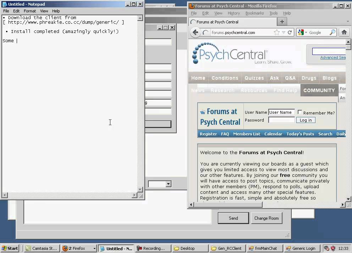This screenshot has width=352, height=253.
Task: Open Notepad File menu
Action: pyautogui.click(x=6, y=11)
